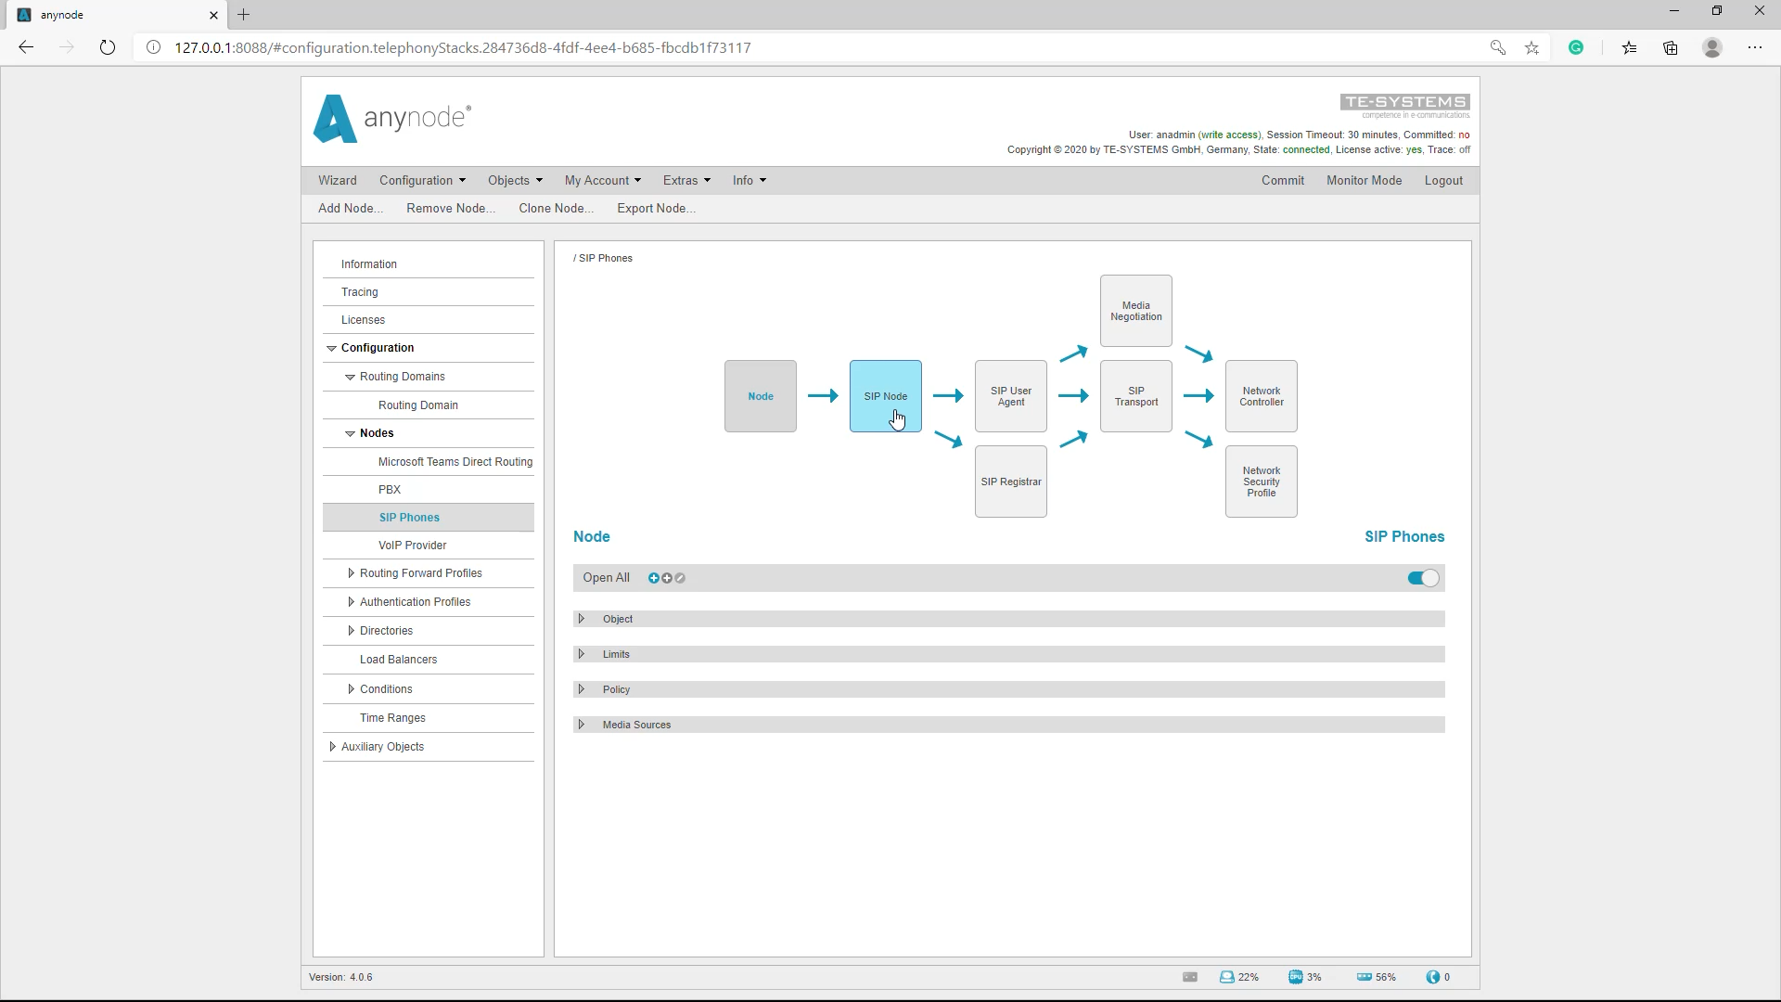Click the browser address bar URL
Image resolution: width=1781 pixels, height=1002 pixels.
pyautogui.click(x=463, y=47)
